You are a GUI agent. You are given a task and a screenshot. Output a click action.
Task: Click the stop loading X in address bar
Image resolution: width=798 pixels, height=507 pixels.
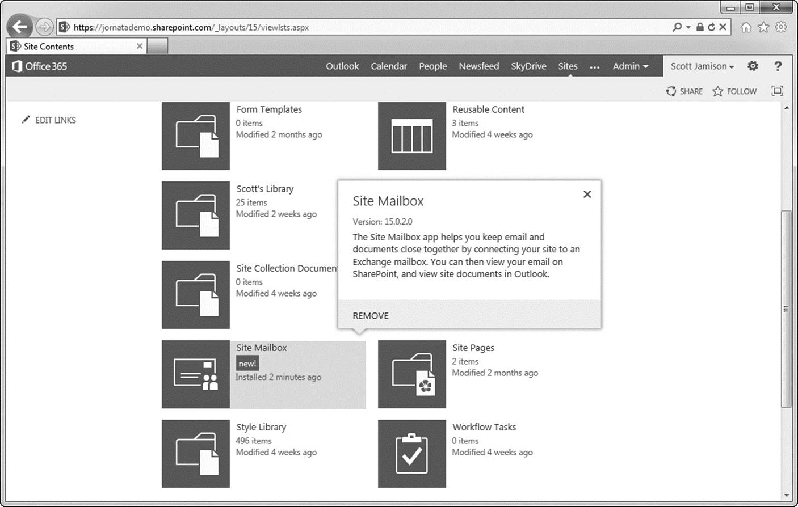(x=723, y=27)
